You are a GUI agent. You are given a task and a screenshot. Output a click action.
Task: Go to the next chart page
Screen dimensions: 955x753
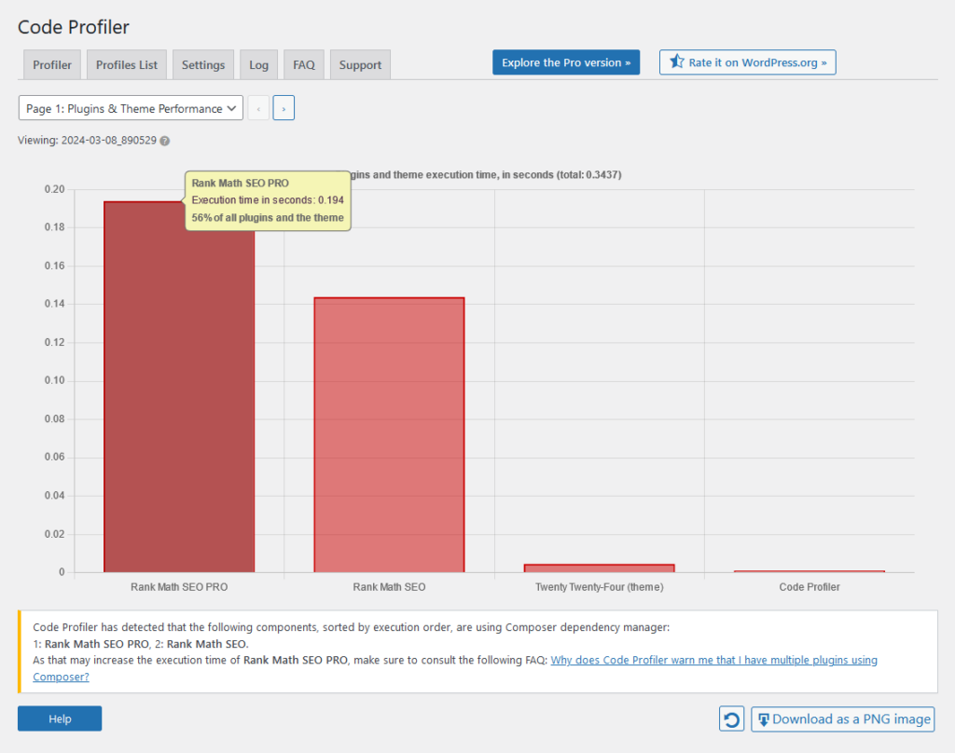tap(284, 108)
